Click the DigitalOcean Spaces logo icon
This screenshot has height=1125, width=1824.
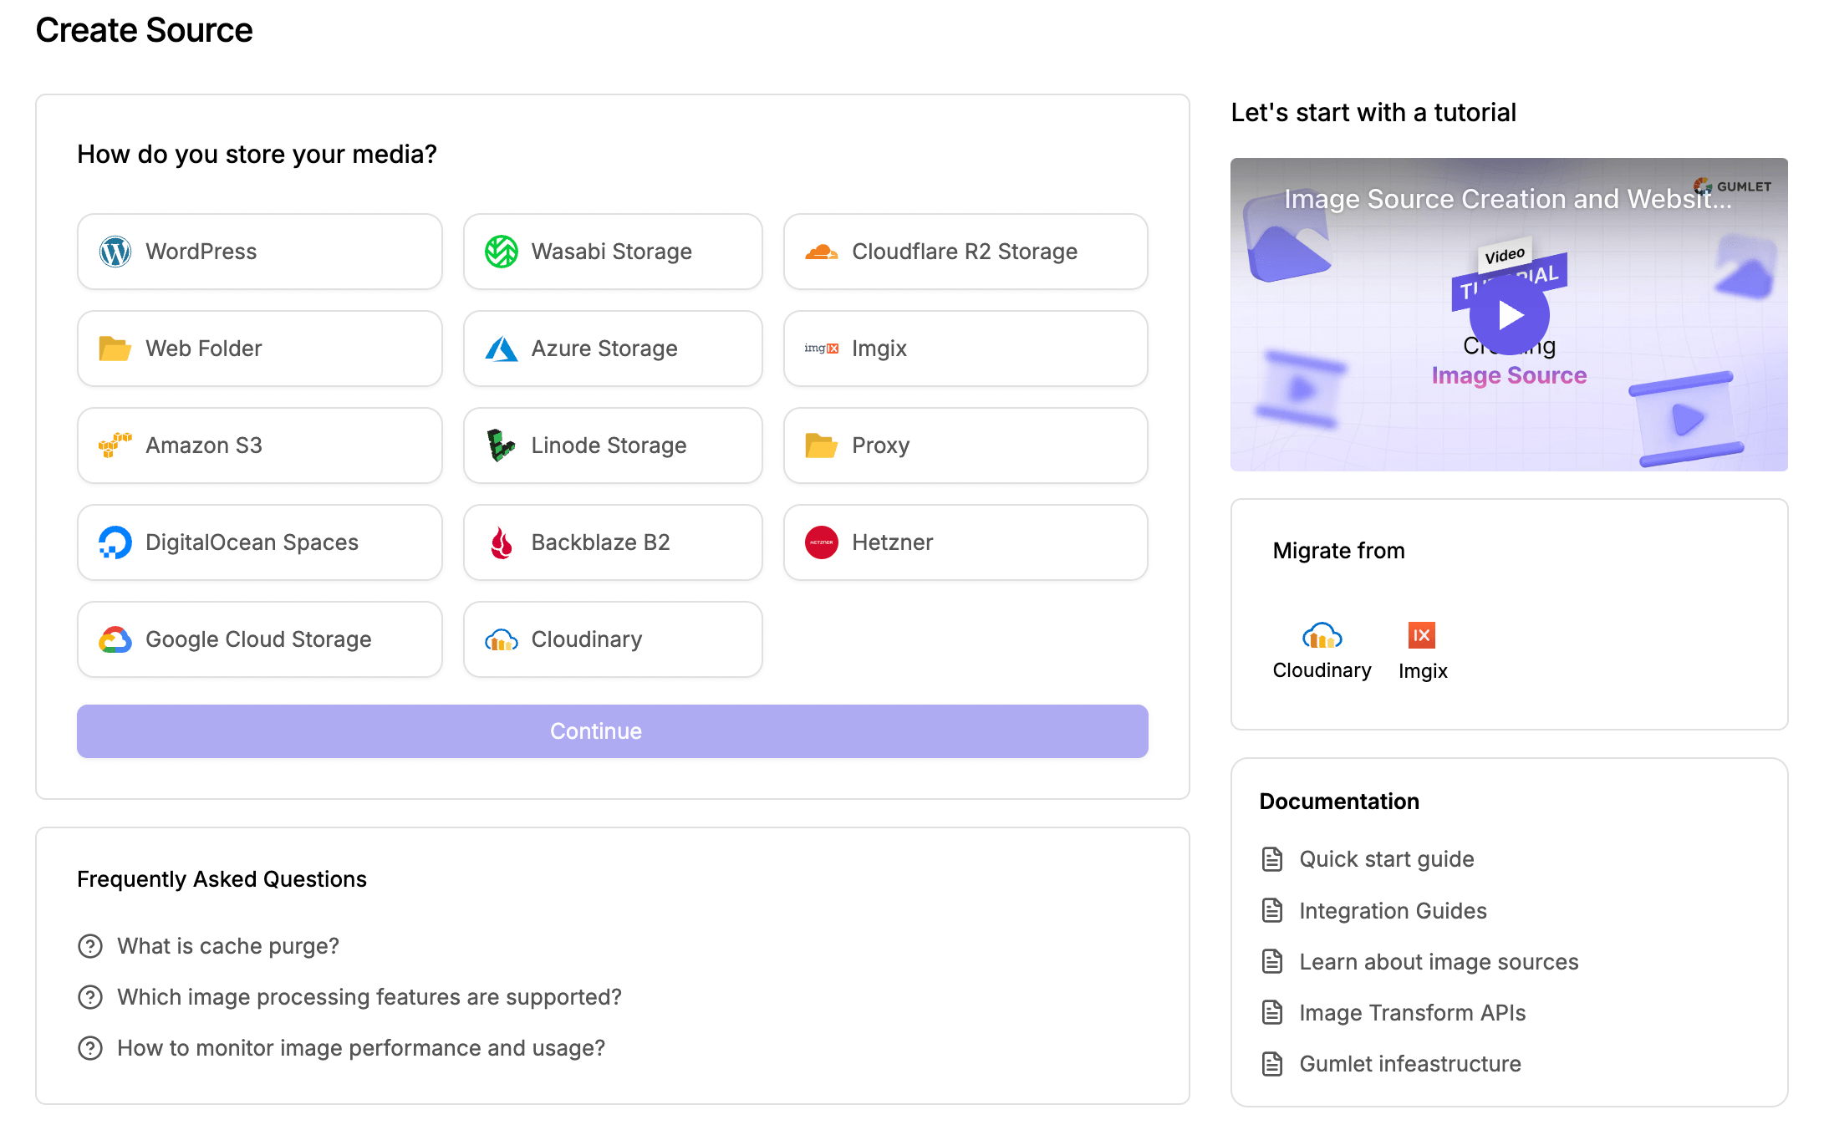115,542
